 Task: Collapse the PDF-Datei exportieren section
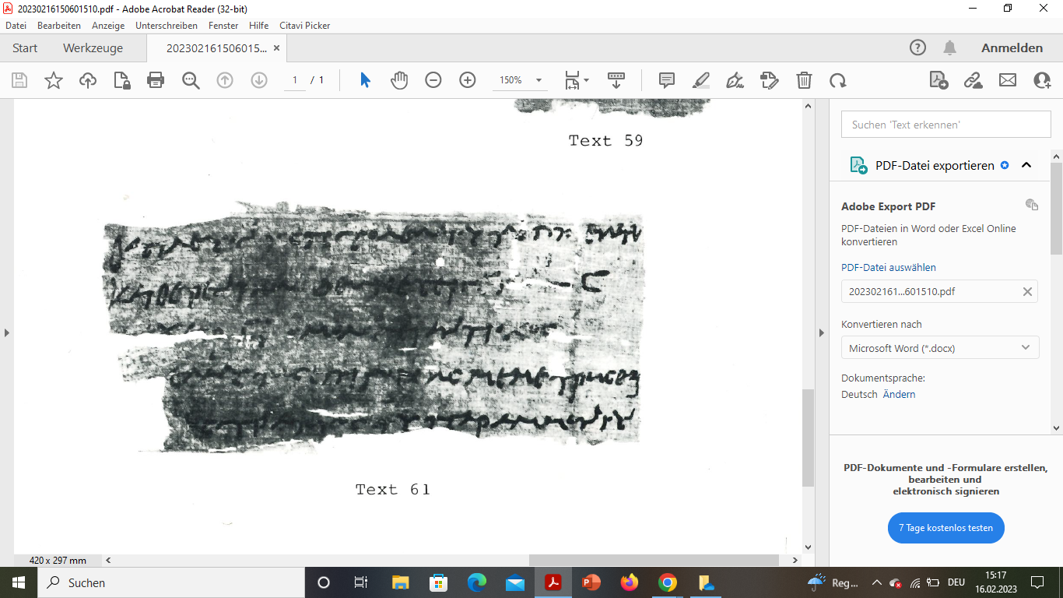coord(1026,165)
